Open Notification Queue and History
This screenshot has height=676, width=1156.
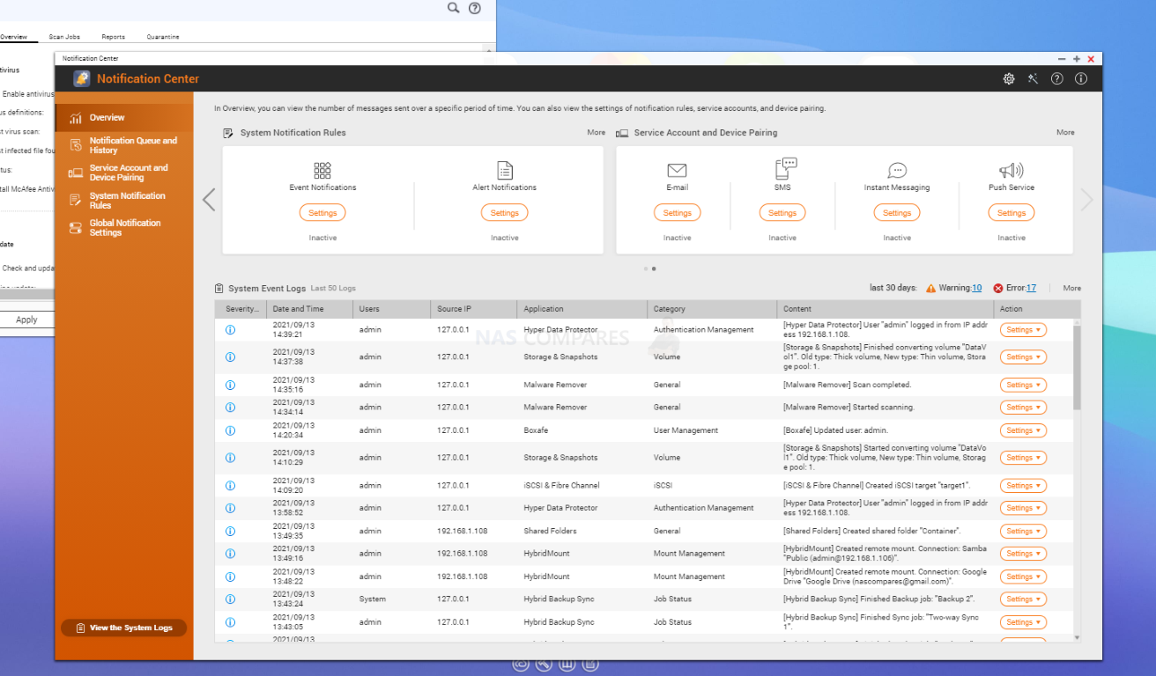[123, 145]
